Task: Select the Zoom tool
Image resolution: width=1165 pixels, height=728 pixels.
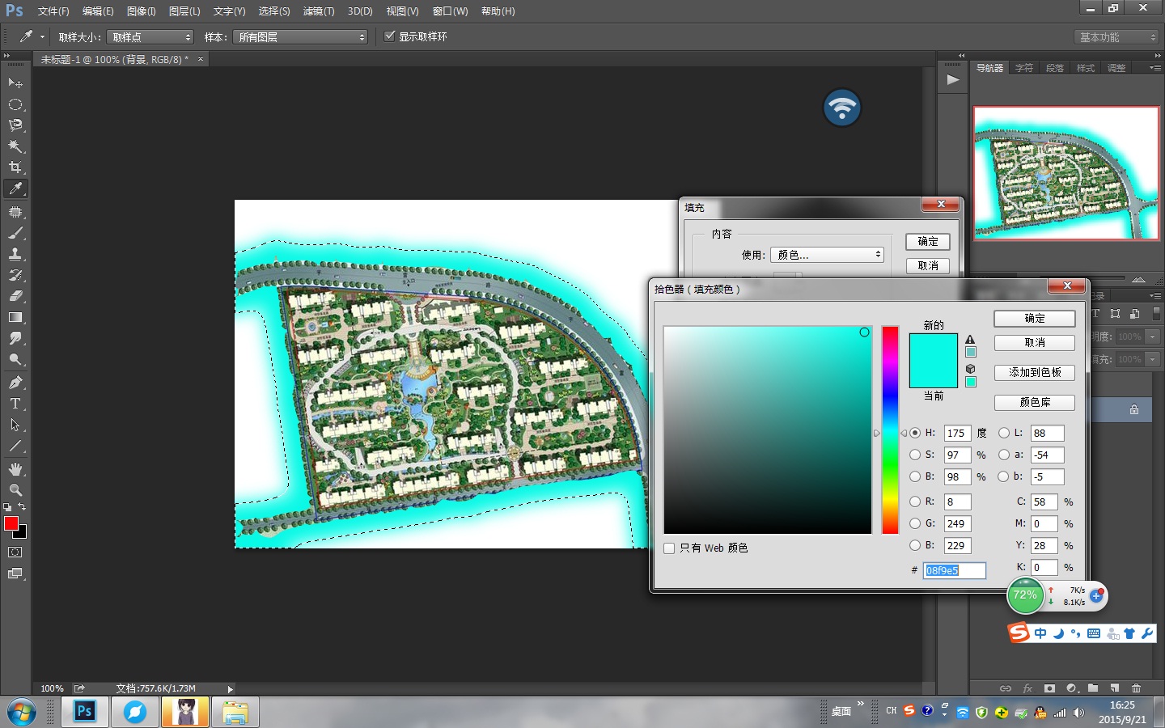Action: [x=15, y=490]
